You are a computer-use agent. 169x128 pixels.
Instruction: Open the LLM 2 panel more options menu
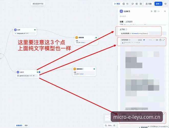point(159,11)
